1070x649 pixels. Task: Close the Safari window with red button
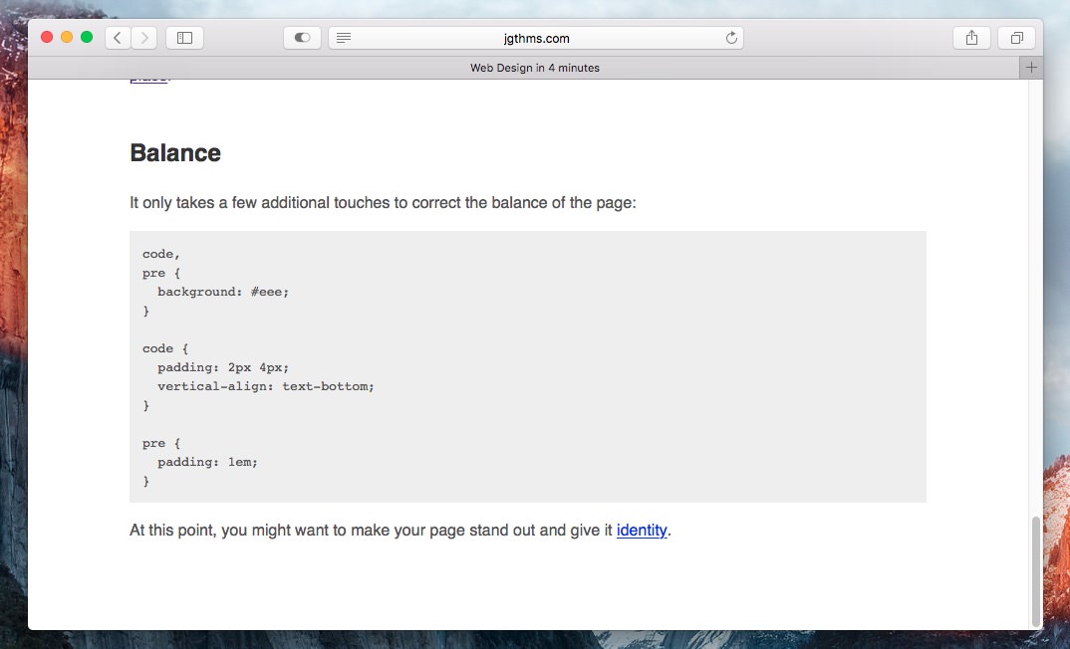(47, 37)
